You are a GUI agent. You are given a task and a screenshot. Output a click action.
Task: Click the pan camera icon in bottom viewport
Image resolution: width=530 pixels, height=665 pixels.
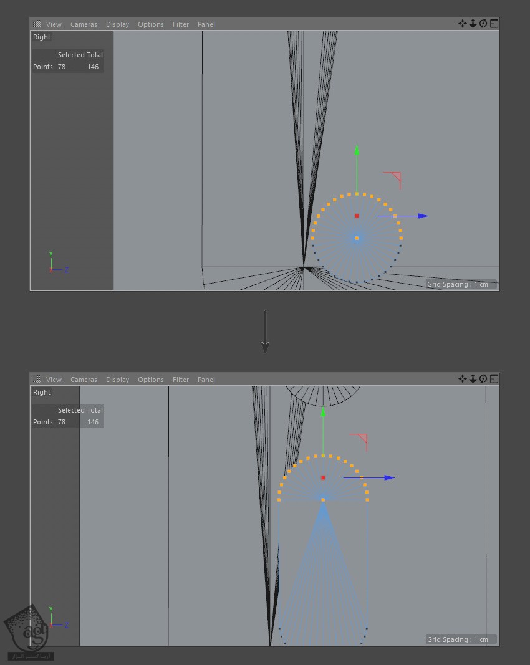(462, 379)
